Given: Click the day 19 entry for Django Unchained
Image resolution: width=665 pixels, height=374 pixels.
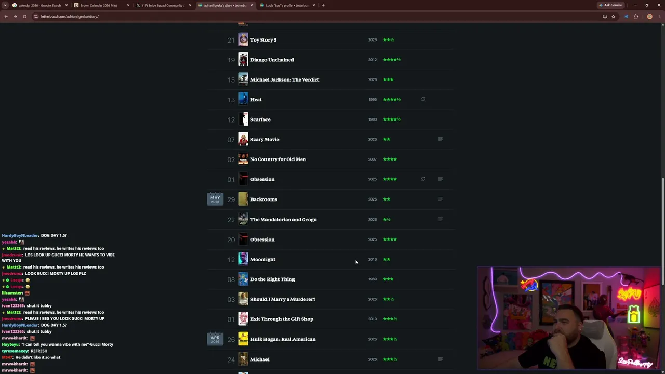Looking at the screenshot, I should click(231, 60).
